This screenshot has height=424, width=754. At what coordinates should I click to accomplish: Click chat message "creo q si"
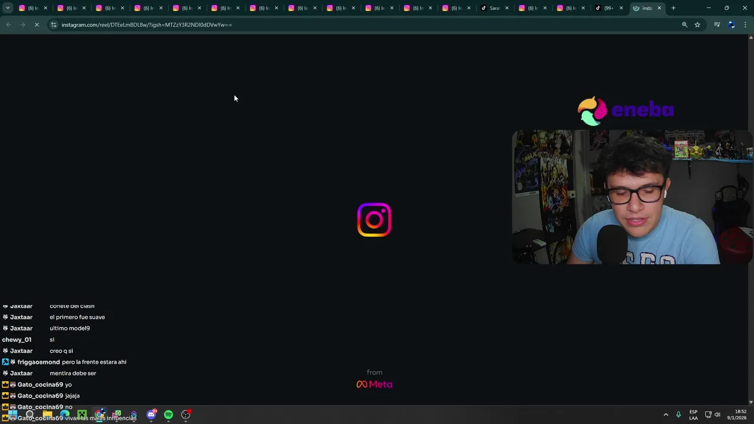[x=61, y=351]
